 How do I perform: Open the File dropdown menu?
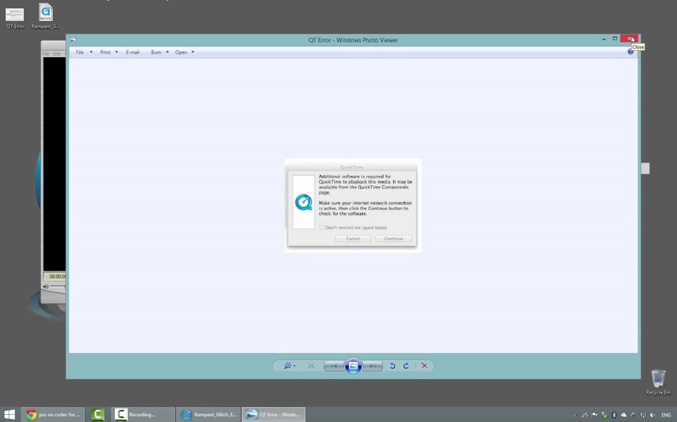click(84, 52)
